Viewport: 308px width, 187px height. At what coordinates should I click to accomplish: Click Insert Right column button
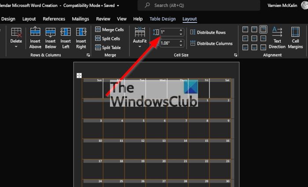click(x=81, y=38)
